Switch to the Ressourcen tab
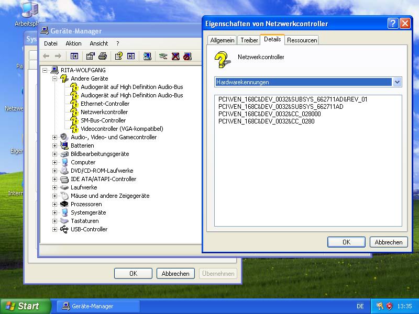The height and width of the screenshot is (314, 419). pos(302,40)
